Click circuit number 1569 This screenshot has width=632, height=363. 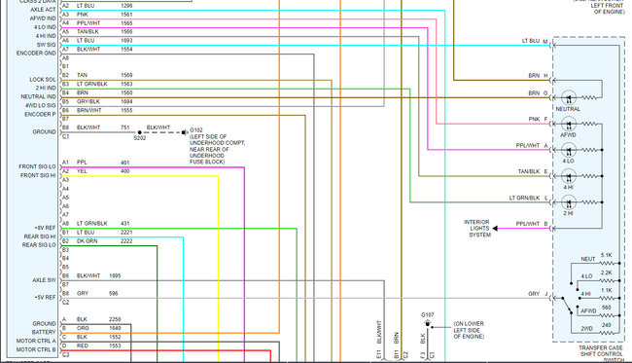(126, 76)
